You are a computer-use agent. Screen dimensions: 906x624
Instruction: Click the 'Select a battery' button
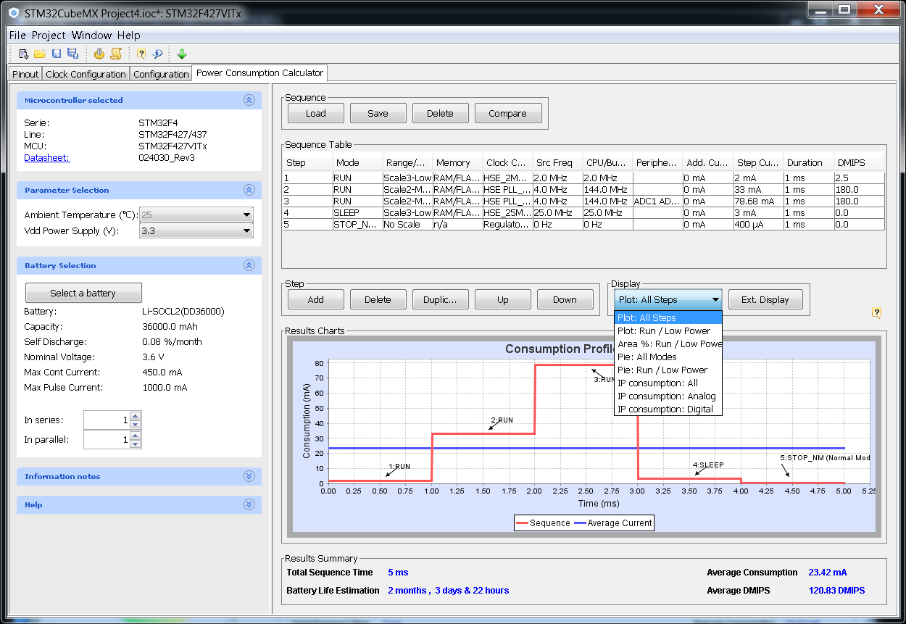coord(83,293)
